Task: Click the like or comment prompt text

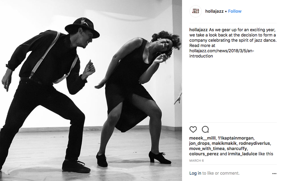Action: click(221, 173)
